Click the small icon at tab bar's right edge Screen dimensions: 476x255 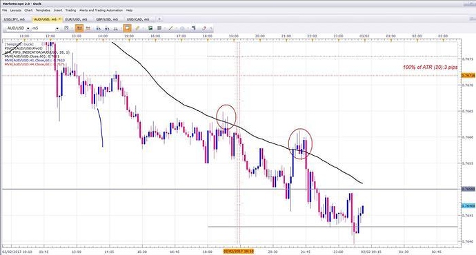pyautogui.click(x=471, y=19)
